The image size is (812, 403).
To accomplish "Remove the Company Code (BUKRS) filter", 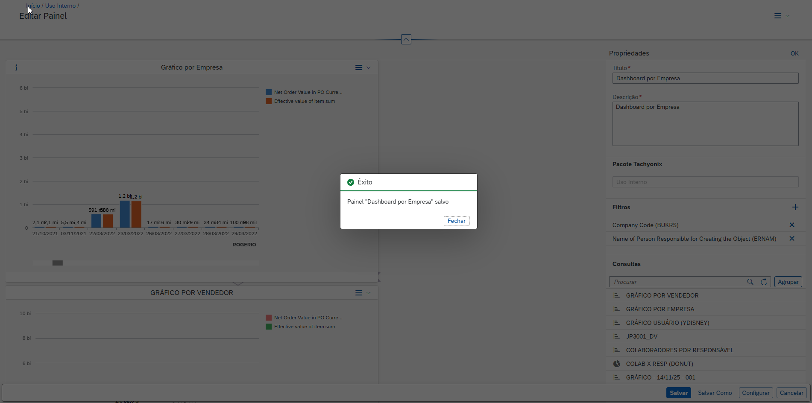I will [791, 225].
